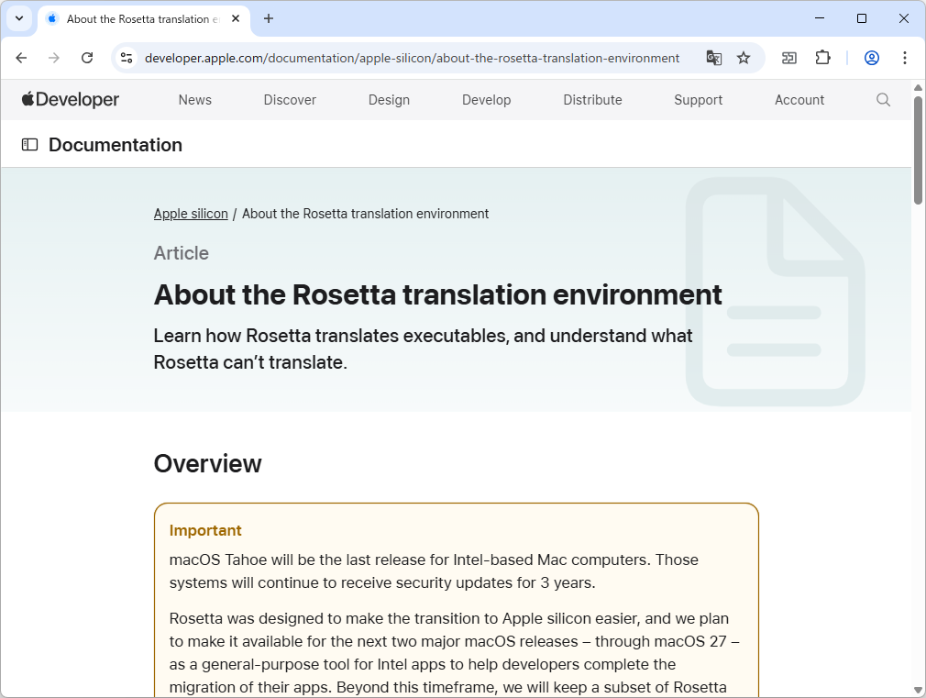The image size is (926, 698).
Task: Open the Account menu item
Action: 799,100
